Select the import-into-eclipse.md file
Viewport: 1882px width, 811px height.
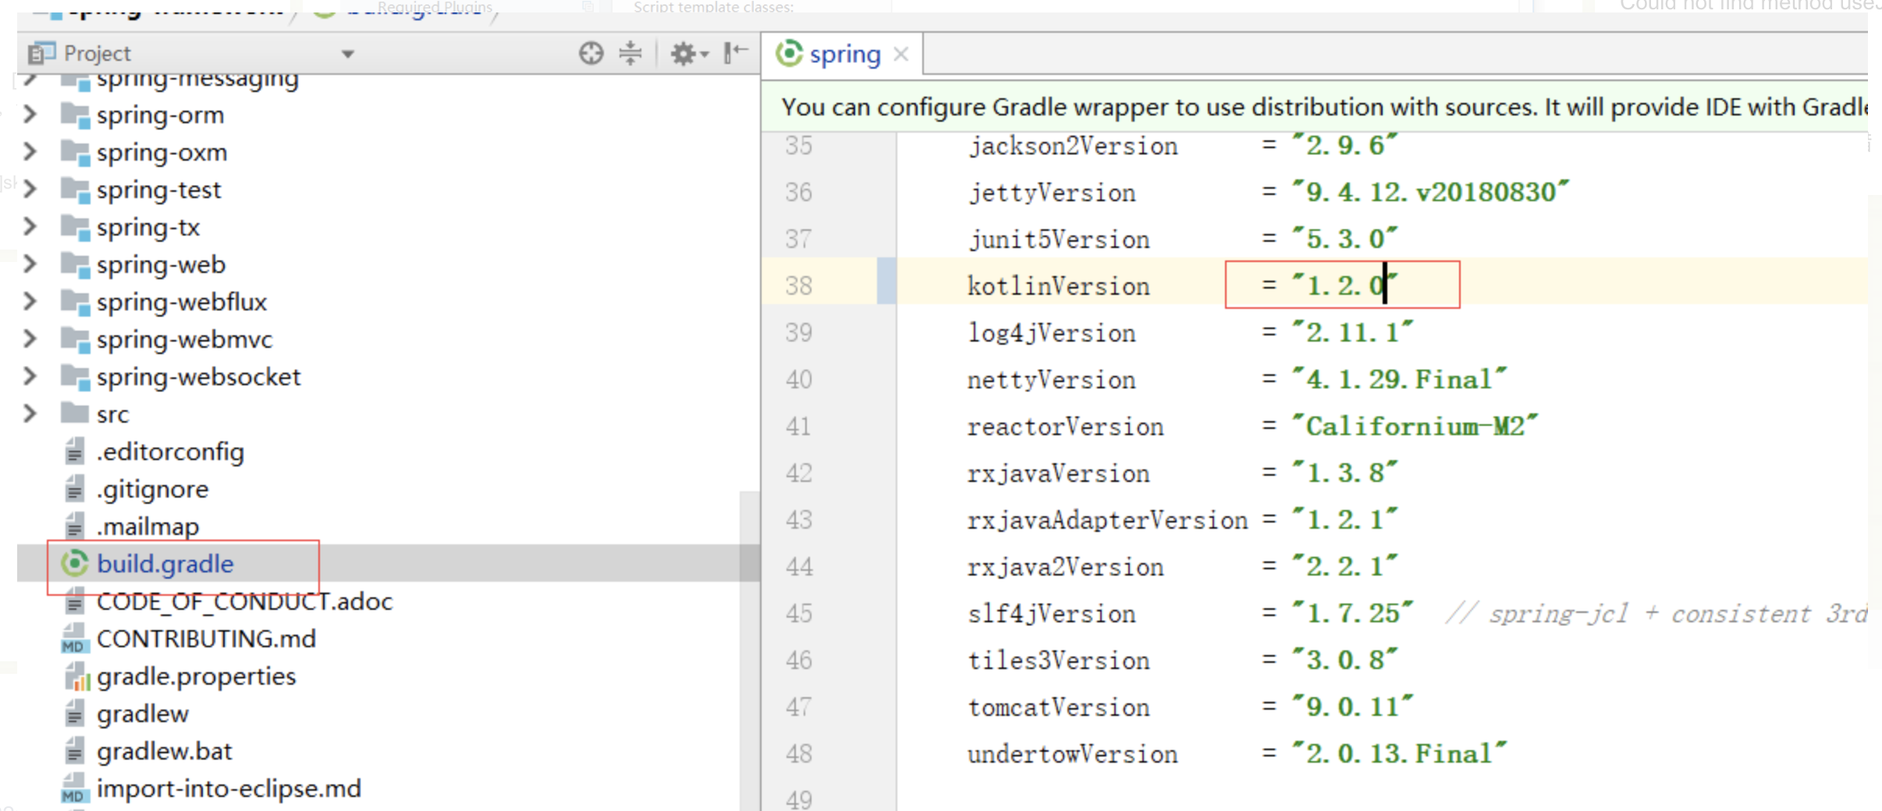[x=229, y=788]
